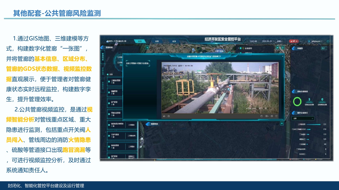Switch to the 安防 tab
Screen dimensions: 339x190
(x=157, y=41)
